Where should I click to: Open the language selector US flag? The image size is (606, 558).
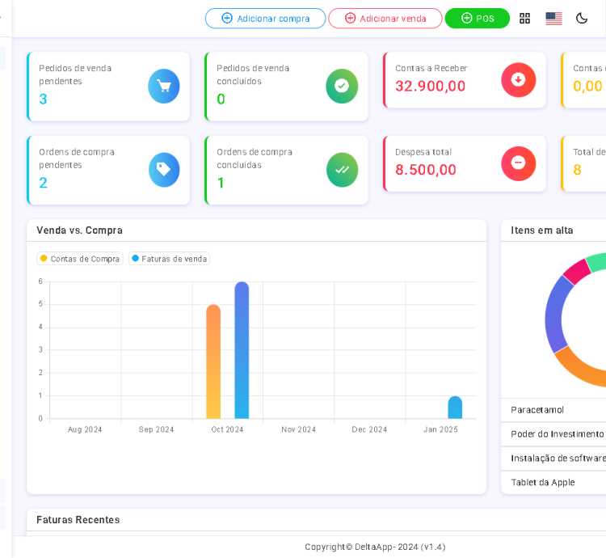(x=553, y=19)
